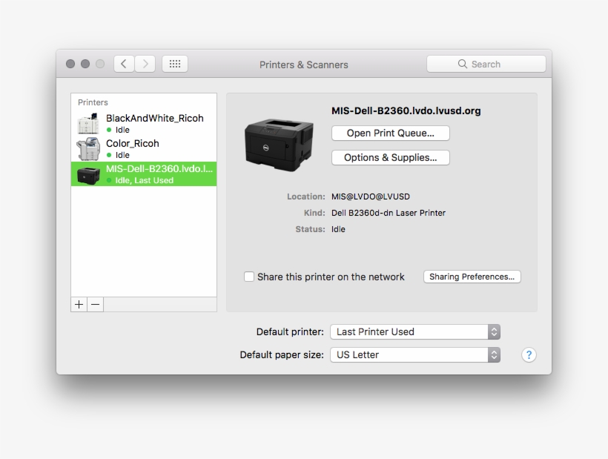Show all preferences grid icon
Screen dimensions: 608x459
coord(175,65)
